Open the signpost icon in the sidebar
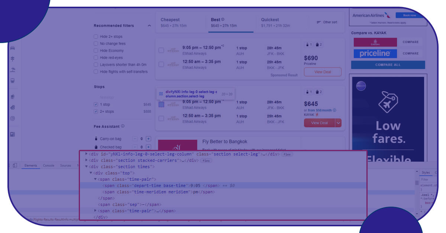This screenshot has height=233, width=446. coord(12,59)
